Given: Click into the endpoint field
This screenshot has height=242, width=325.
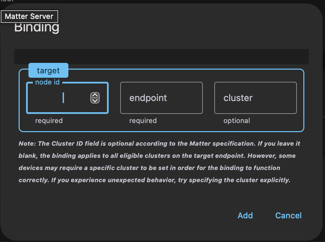Looking at the screenshot, I should (x=161, y=98).
